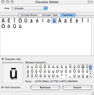Click the large ū character preview box

click(13, 73)
